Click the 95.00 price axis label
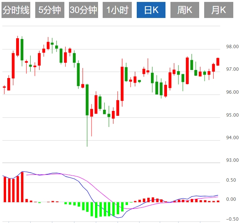 (x=233, y=115)
